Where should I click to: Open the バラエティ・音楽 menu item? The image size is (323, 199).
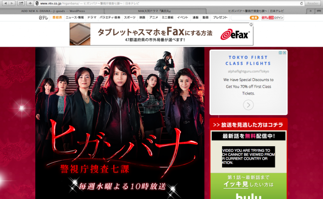click(110, 17)
